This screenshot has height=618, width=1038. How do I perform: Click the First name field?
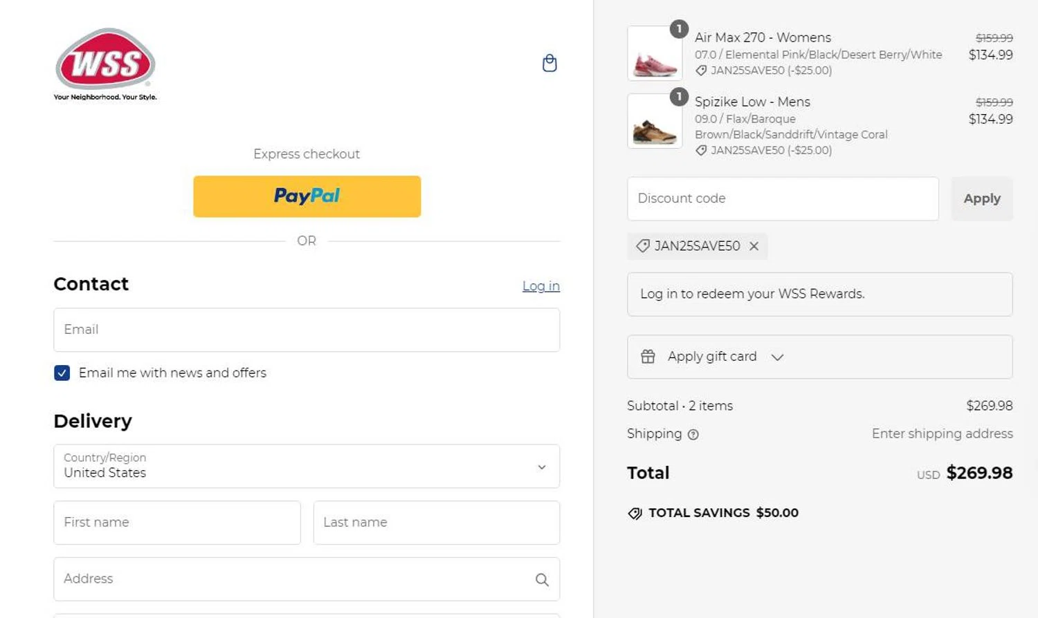point(176,523)
